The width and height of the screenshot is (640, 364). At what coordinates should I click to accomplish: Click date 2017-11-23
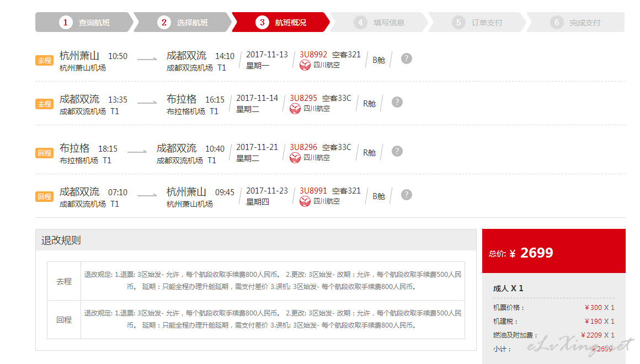267,191
